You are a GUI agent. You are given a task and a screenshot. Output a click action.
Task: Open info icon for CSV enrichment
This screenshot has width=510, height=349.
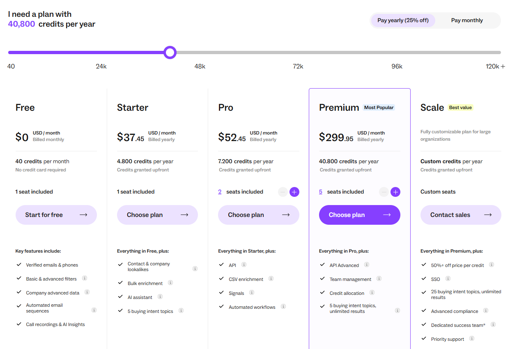[271, 278]
